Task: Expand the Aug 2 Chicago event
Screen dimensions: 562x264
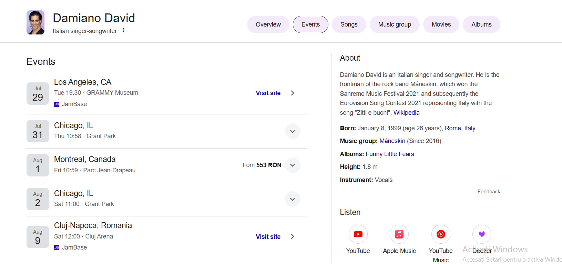Action: click(293, 199)
